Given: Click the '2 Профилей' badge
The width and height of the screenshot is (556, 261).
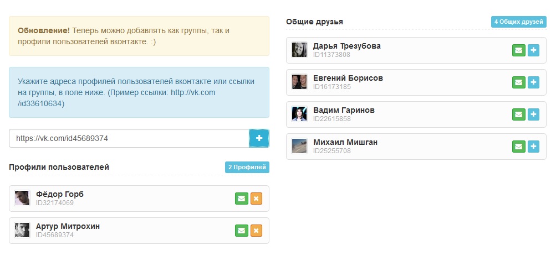Looking at the screenshot, I should [247, 168].
